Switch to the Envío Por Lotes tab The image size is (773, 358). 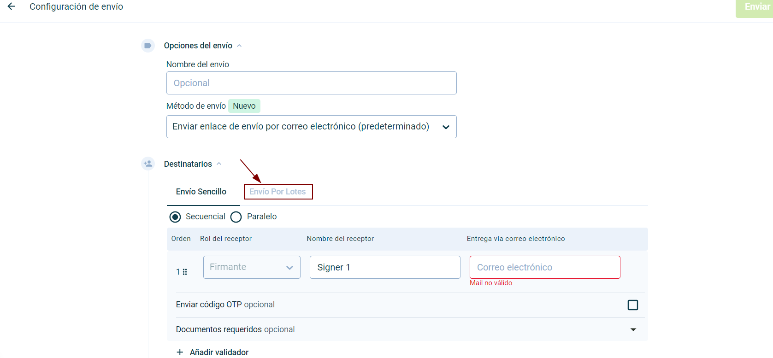coord(277,192)
